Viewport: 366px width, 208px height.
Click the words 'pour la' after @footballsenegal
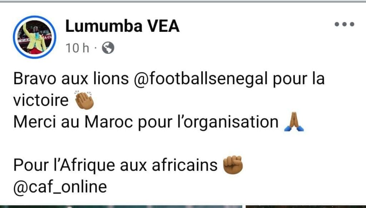point(299,79)
